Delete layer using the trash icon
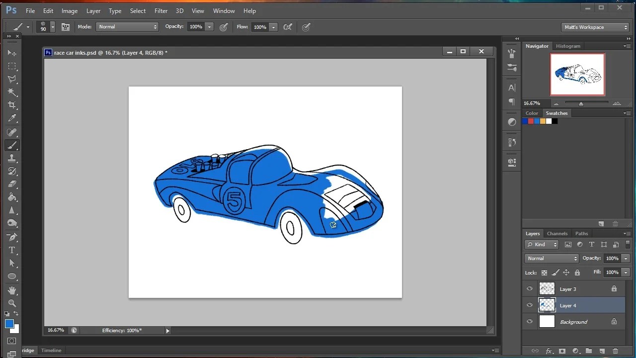 click(615, 351)
